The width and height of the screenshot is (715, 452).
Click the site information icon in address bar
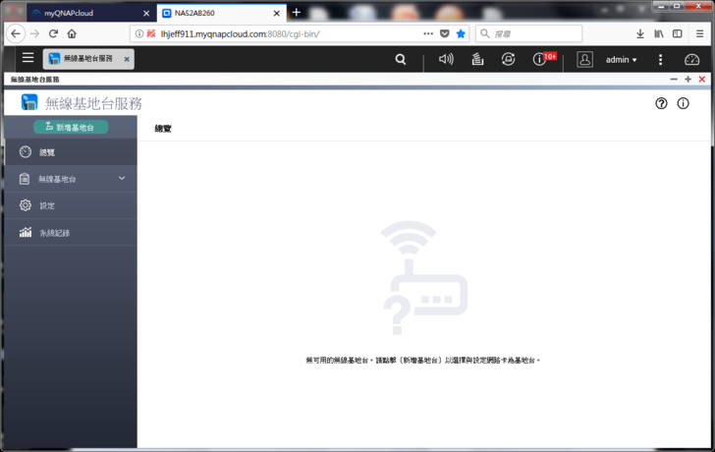(x=139, y=33)
